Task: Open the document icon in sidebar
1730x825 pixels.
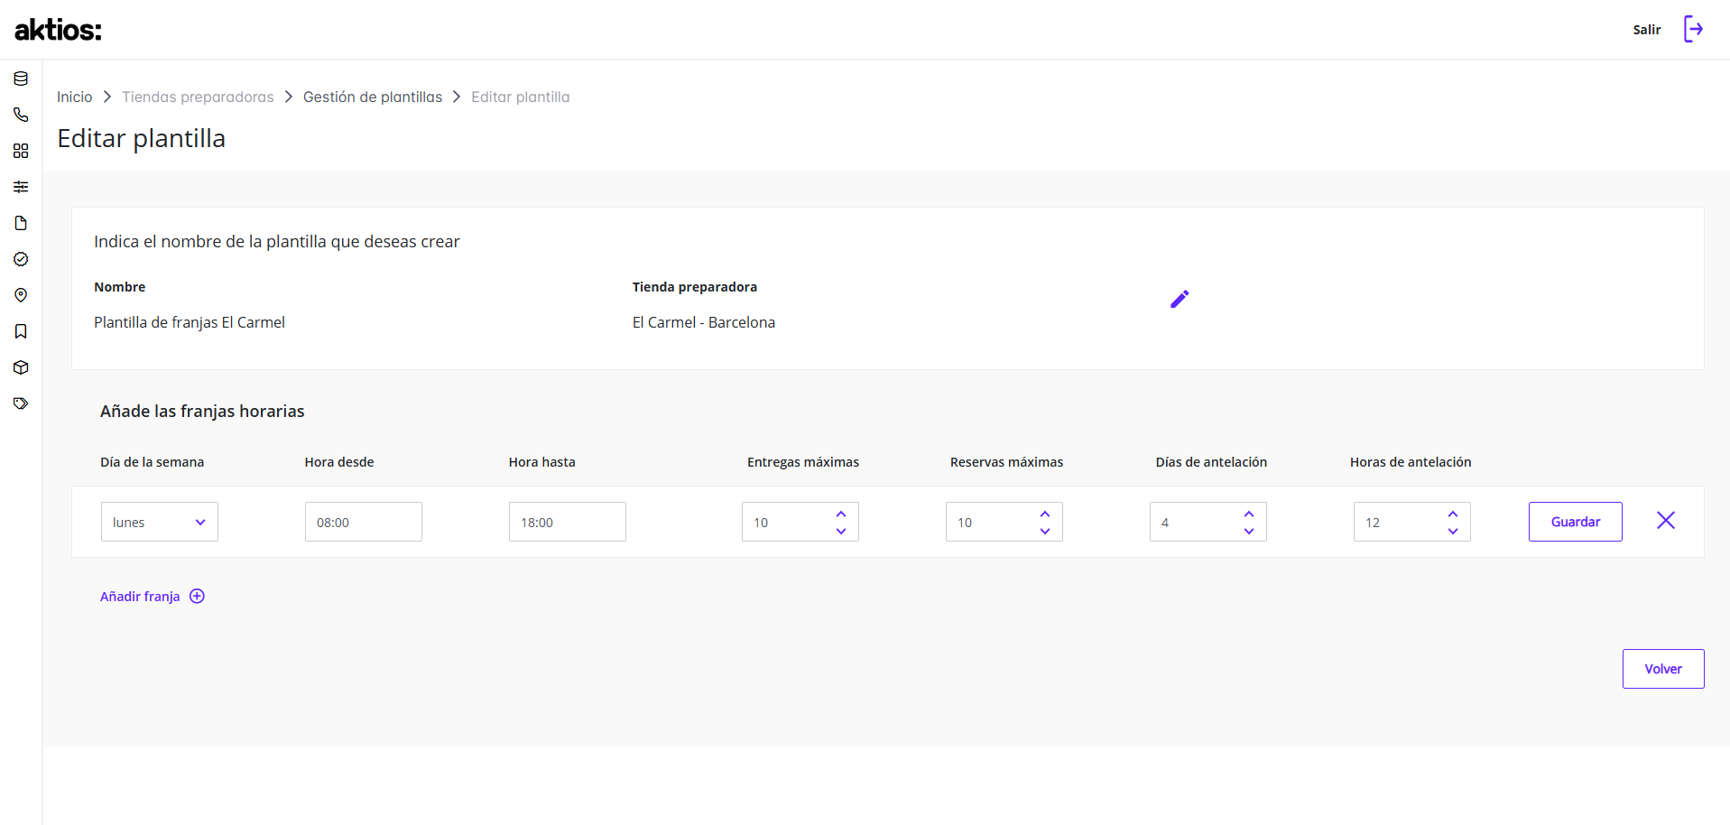Action: point(21,223)
